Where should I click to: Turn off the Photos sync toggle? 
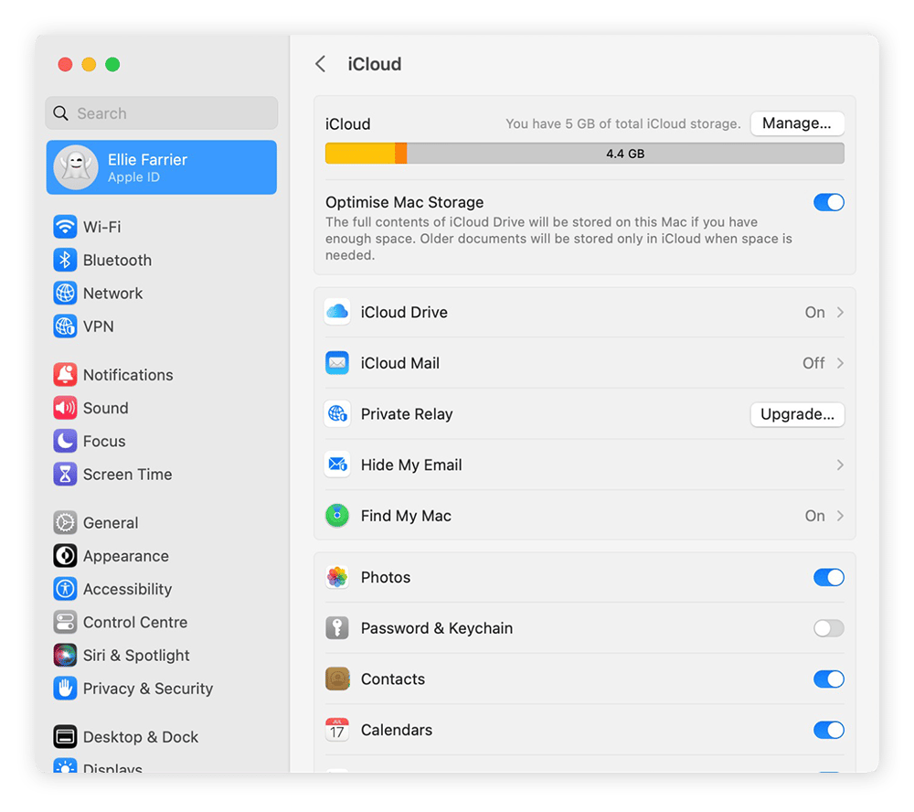(828, 578)
